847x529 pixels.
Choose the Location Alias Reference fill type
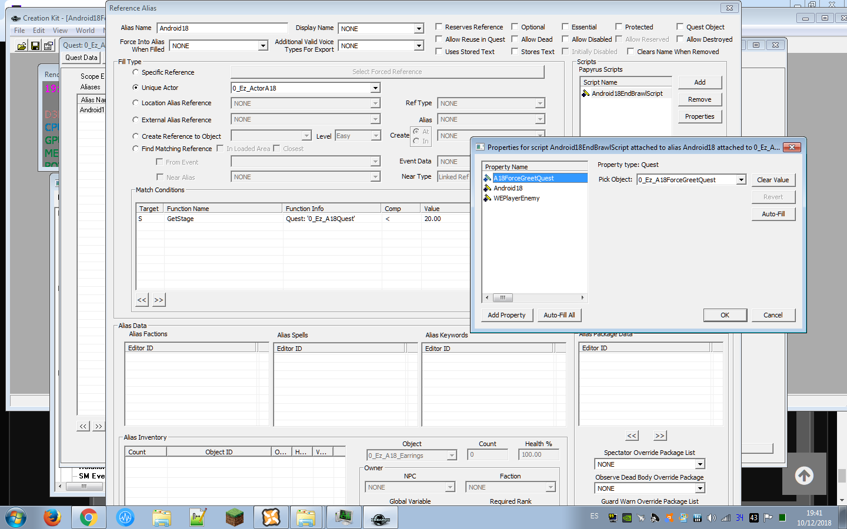136,103
